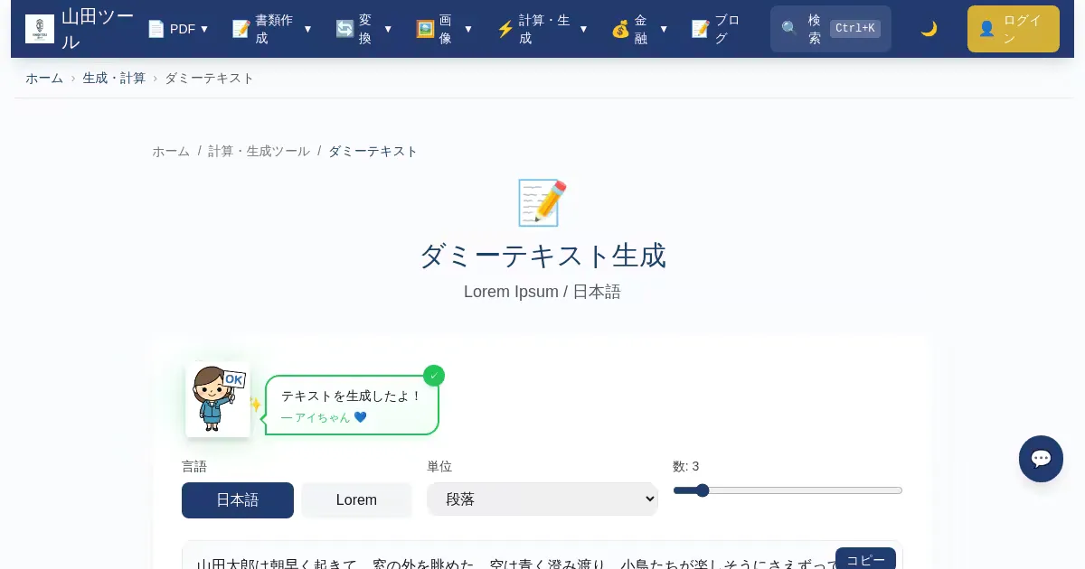1085x569 pixels.
Task: Open the ブログ menu item
Action: (716, 29)
